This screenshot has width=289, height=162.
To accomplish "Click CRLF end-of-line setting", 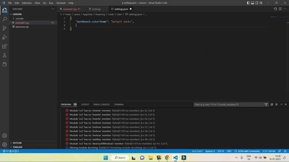I will coord(229,151).
